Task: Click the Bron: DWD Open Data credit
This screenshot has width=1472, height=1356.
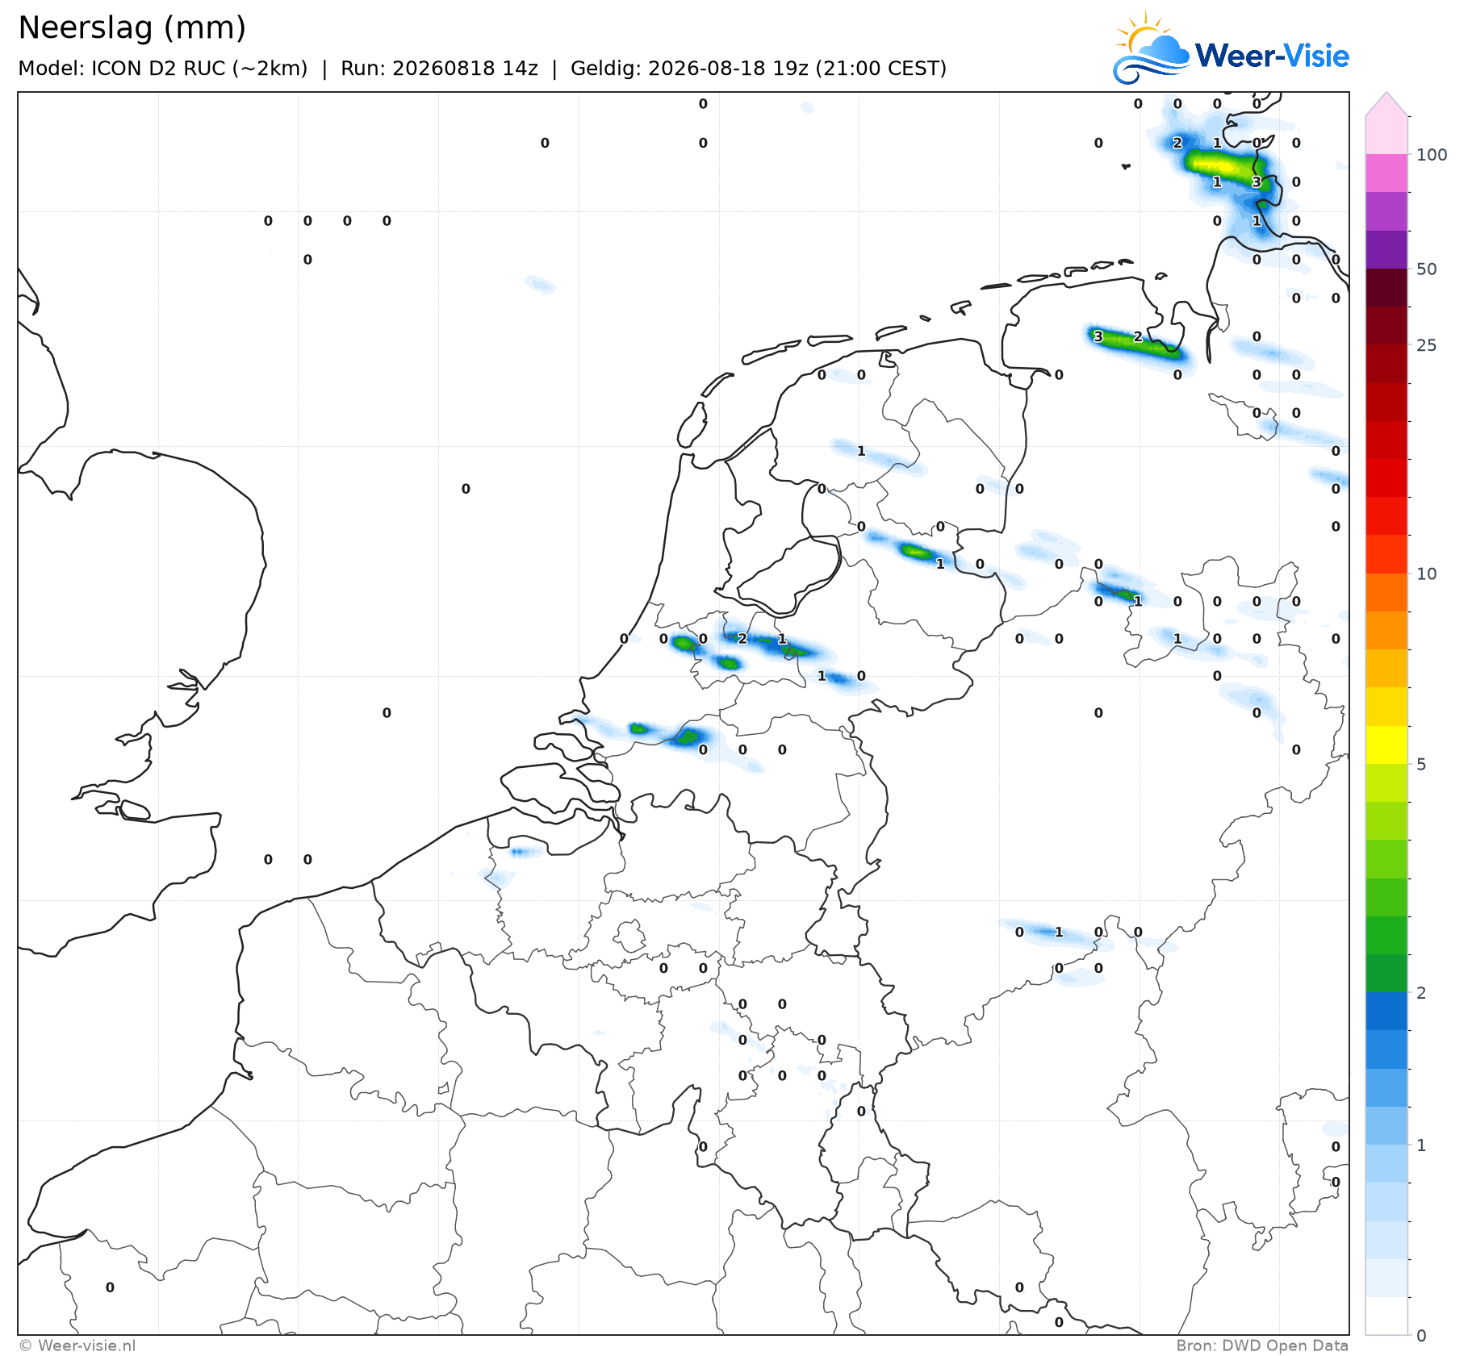Action: (1262, 1346)
